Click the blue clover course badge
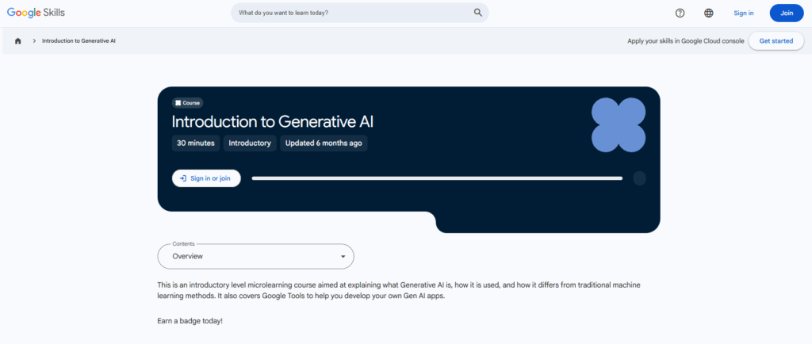812x344 pixels. tap(618, 125)
